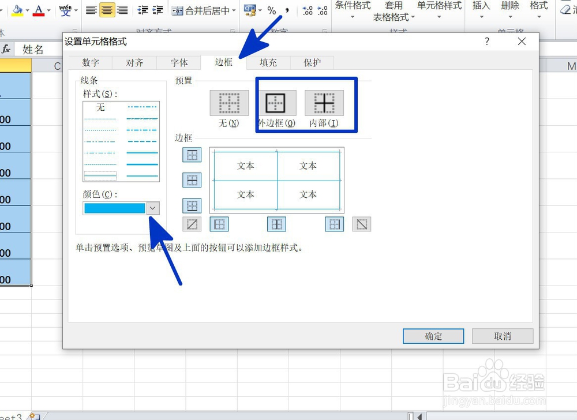Viewport: 577px width, 420px height.
Task: Apply the 内部 inner border preset
Action: [x=324, y=104]
